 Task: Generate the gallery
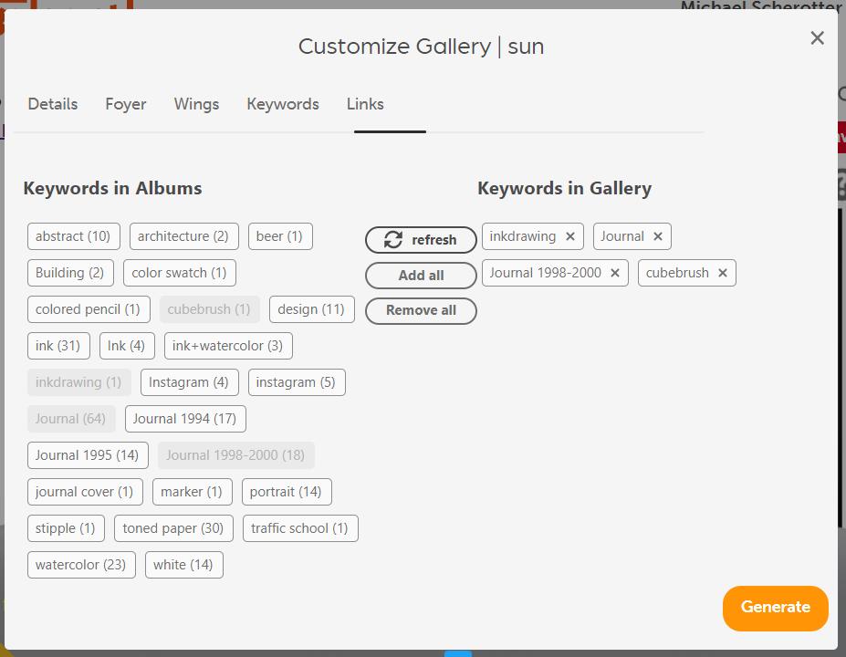[x=776, y=608]
